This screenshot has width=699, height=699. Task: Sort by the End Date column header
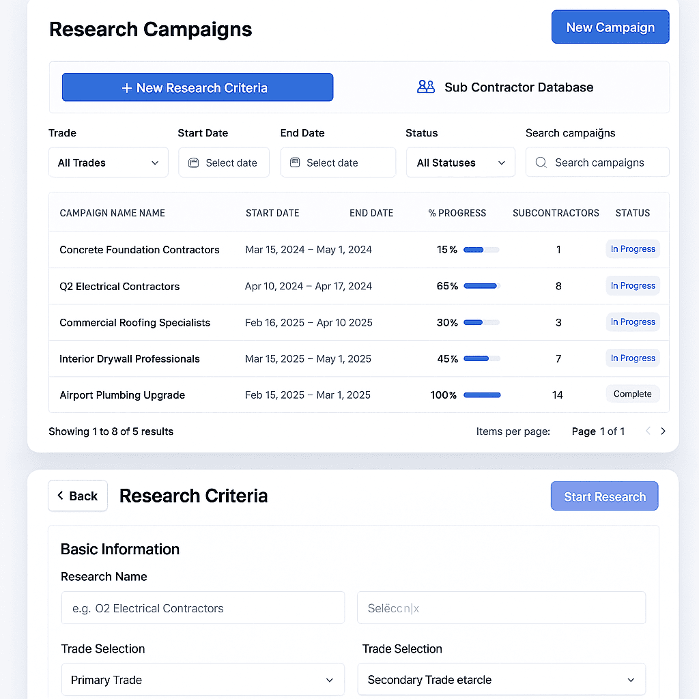click(371, 213)
